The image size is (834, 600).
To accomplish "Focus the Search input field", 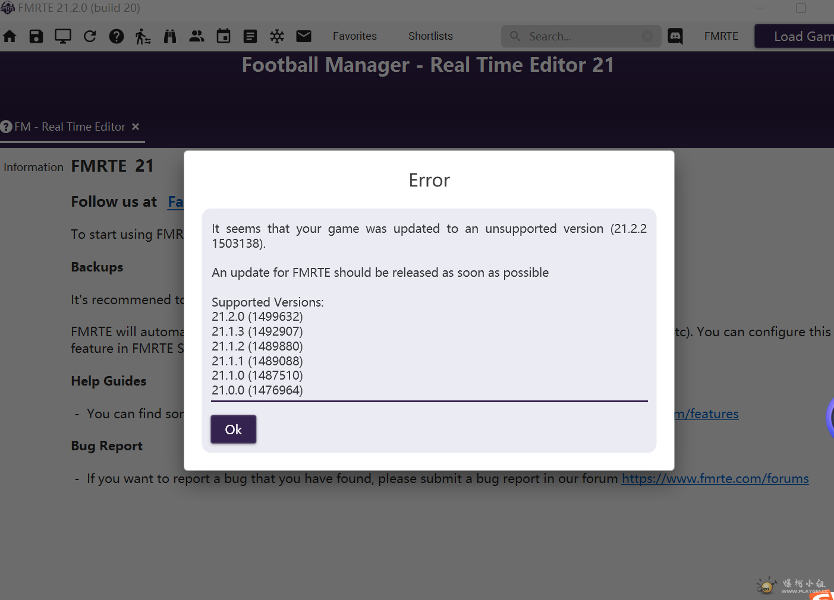I will coord(583,36).
